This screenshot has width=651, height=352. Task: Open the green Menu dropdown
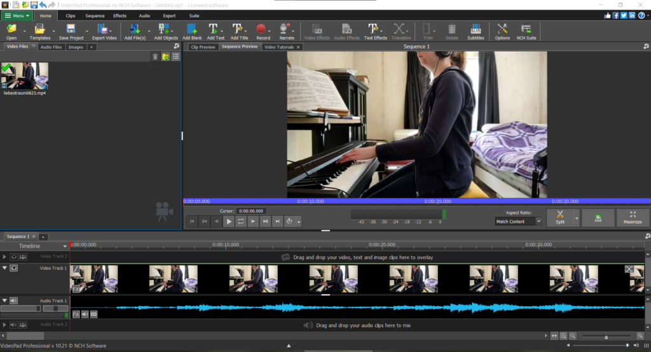coord(17,15)
